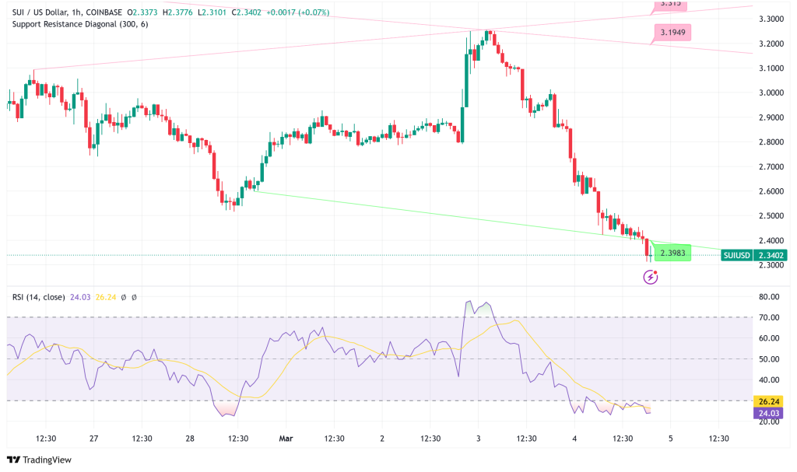Click the high price H2.3776 value

click(177, 12)
